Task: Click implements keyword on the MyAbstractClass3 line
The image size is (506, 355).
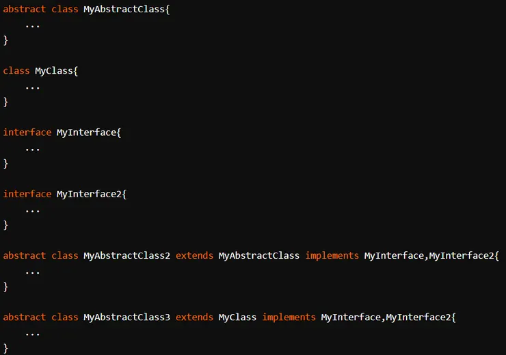Action: 289,317
